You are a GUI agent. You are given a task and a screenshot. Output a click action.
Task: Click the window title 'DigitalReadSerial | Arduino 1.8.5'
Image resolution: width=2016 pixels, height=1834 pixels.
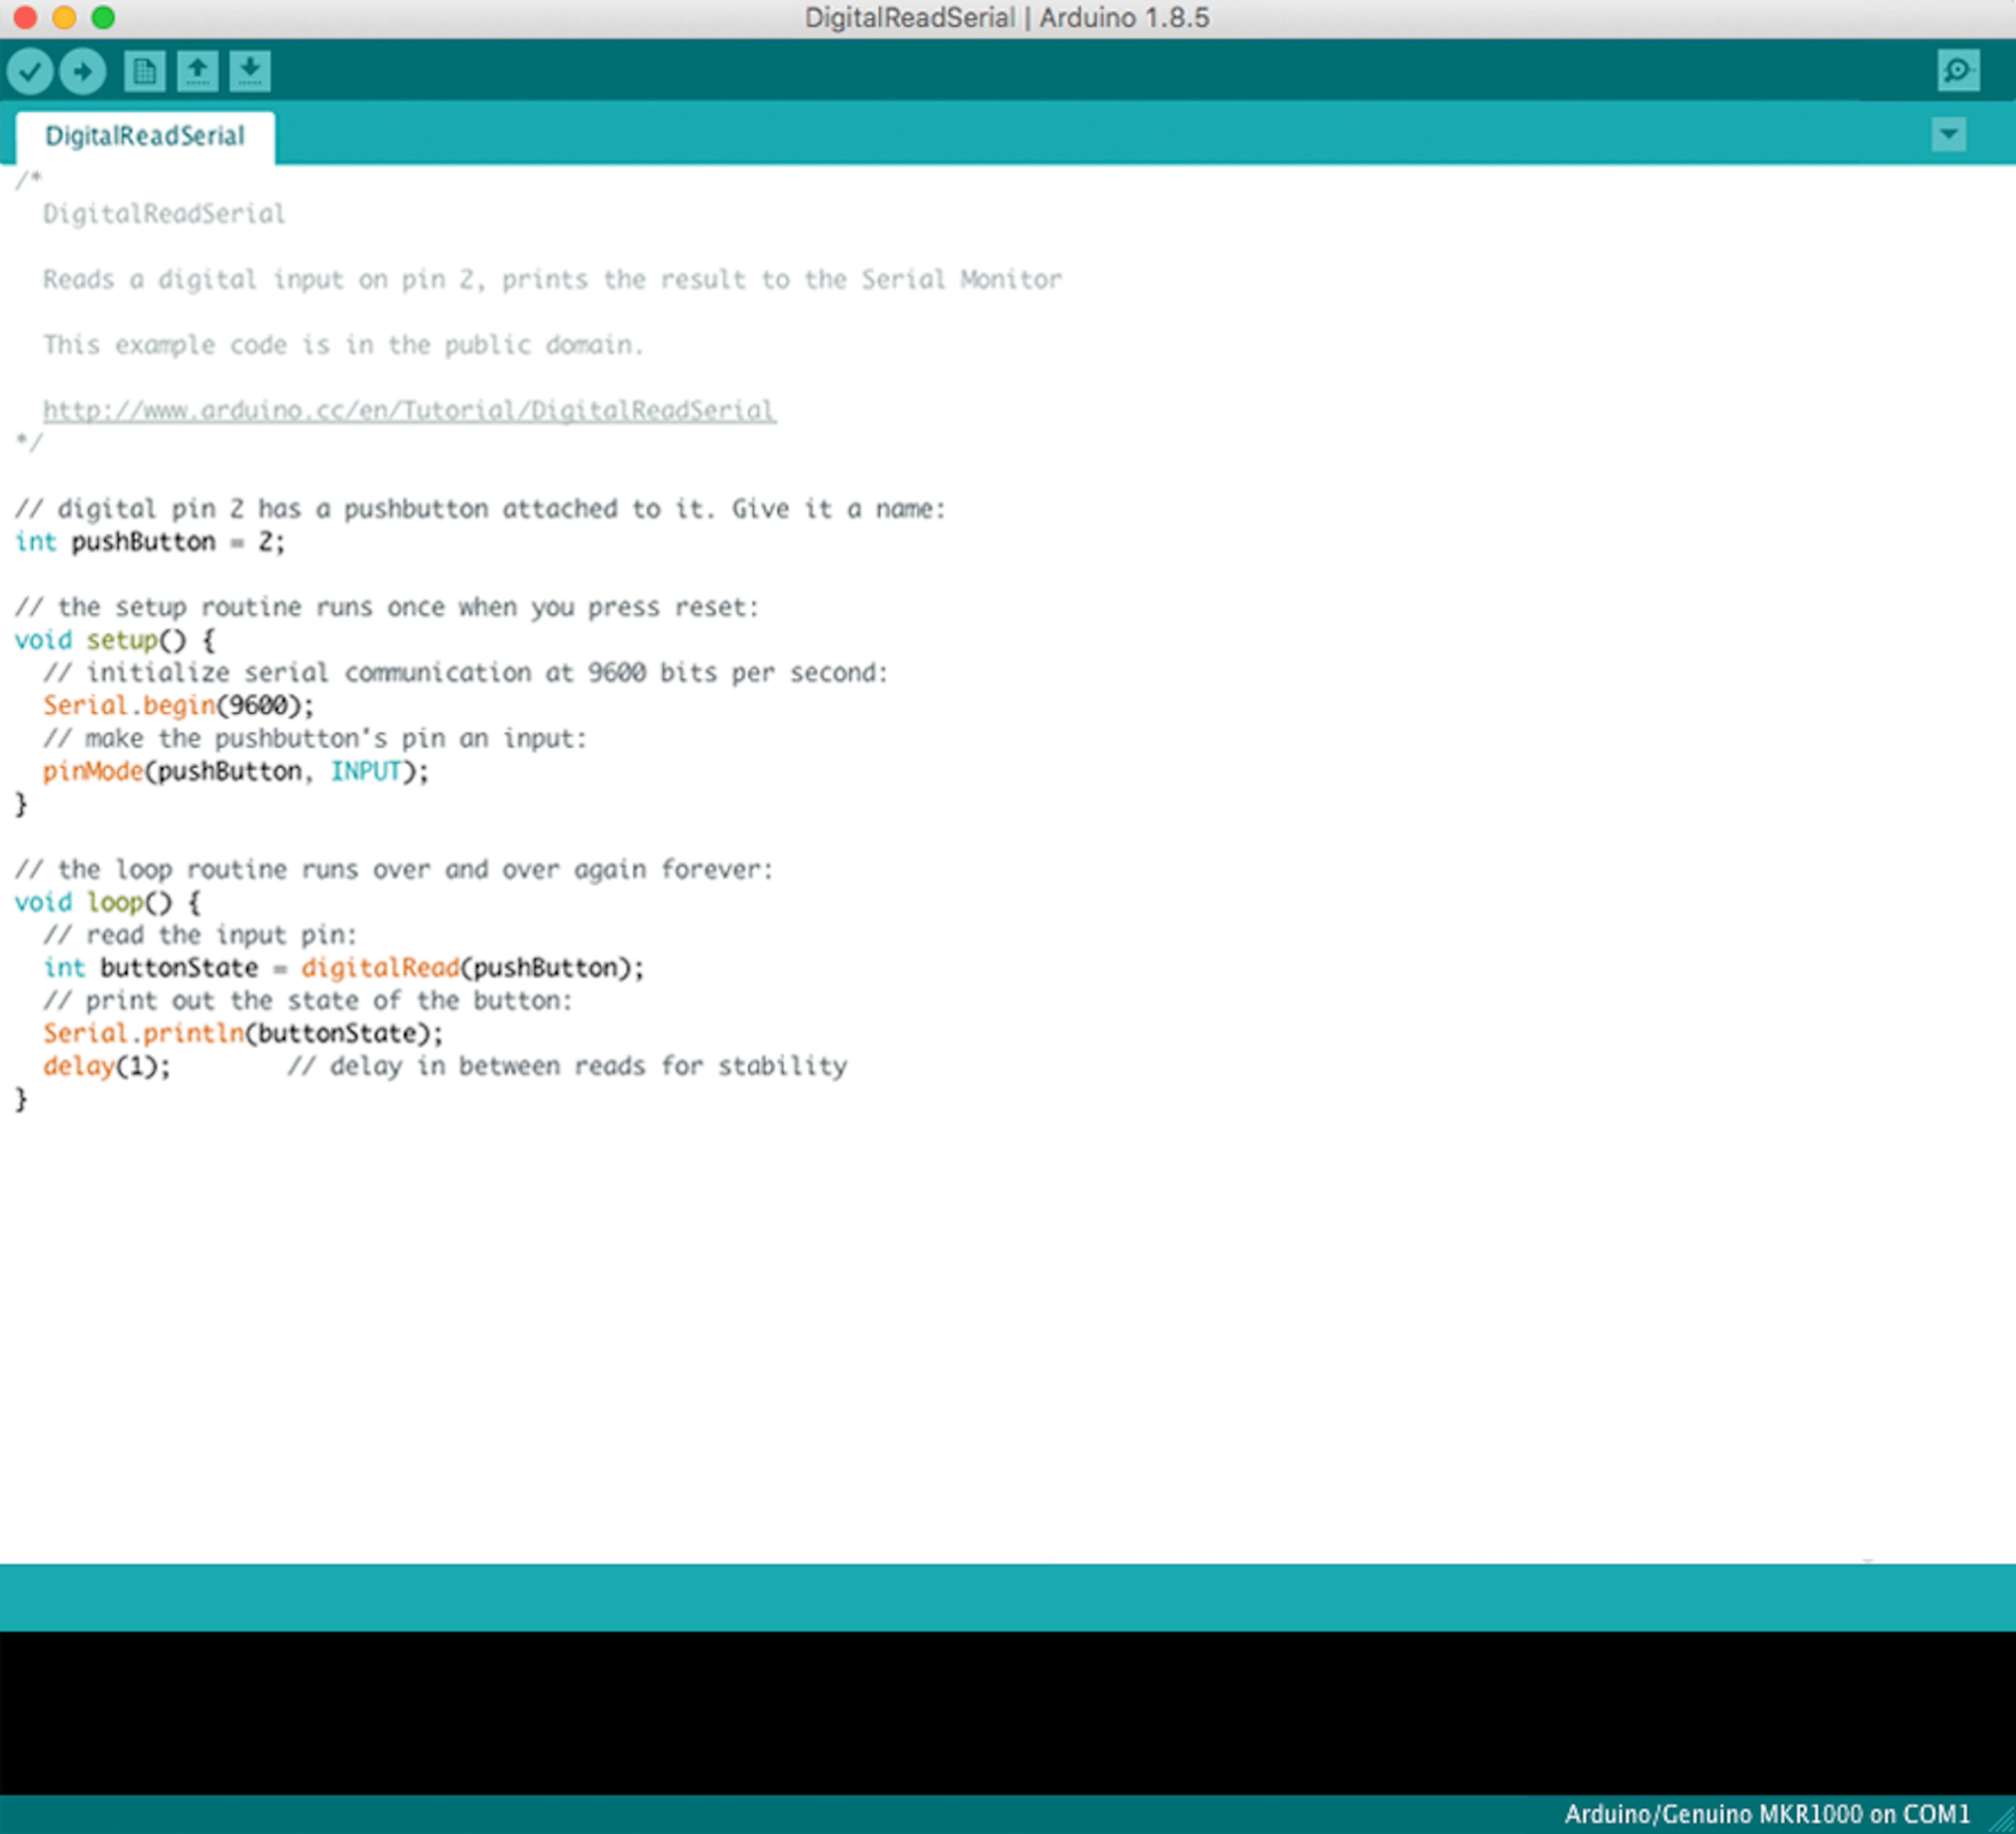[x=1007, y=18]
